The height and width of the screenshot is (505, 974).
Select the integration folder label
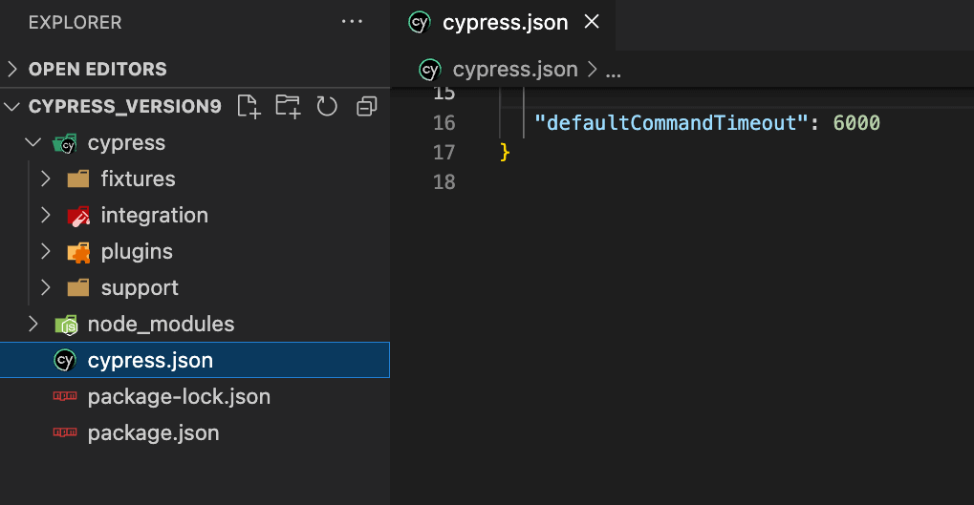click(x=155, y=216)
